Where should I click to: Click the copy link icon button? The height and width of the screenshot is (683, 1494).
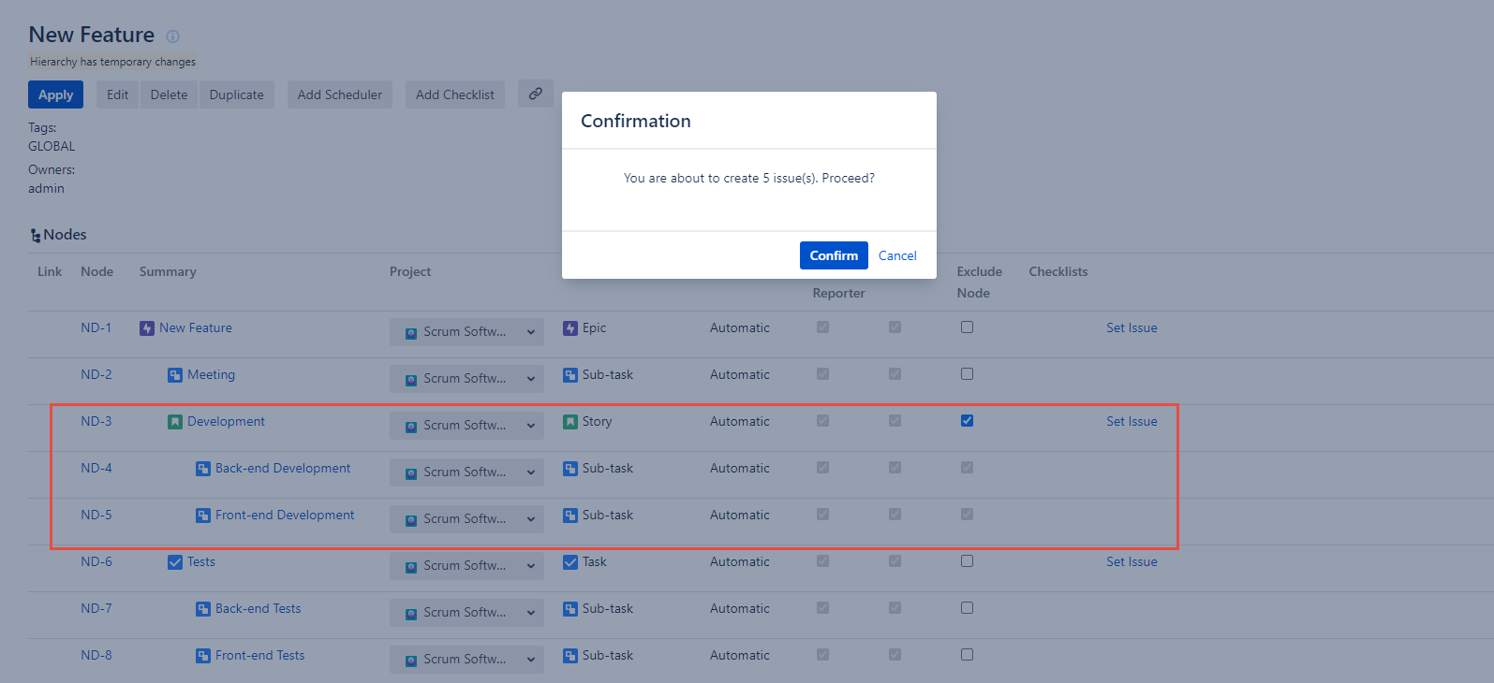click(536, 94)
